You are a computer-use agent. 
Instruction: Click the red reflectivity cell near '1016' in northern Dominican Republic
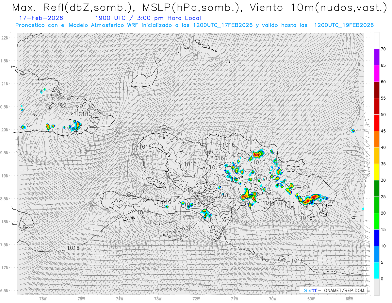coord(258,153)
